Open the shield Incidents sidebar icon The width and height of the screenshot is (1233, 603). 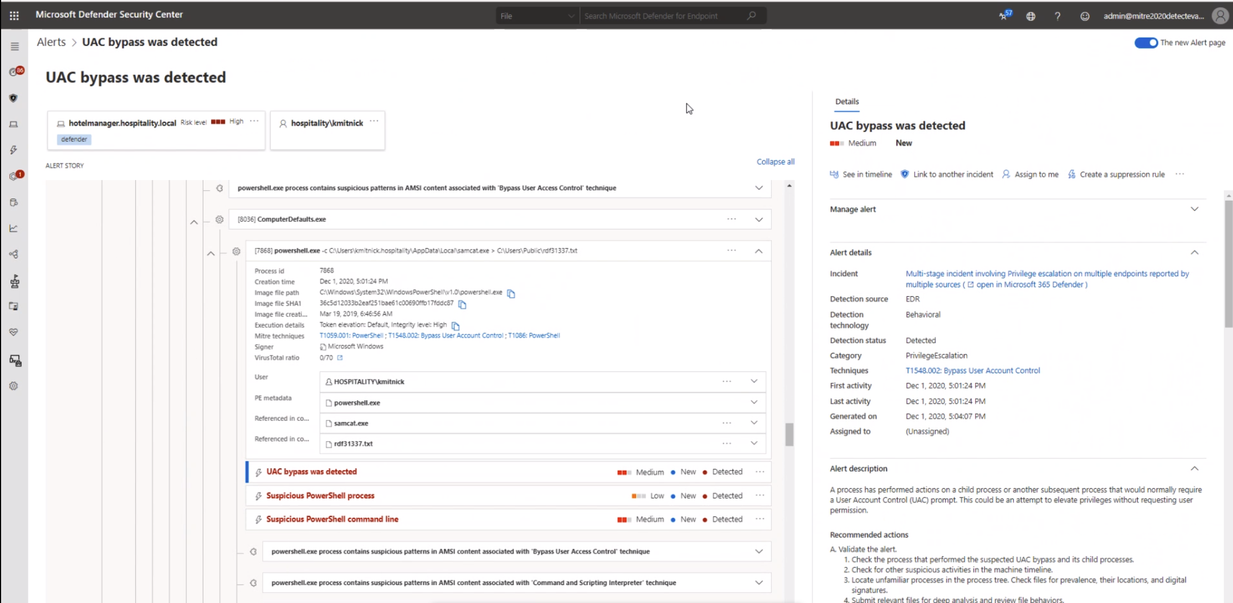(14, 98)
